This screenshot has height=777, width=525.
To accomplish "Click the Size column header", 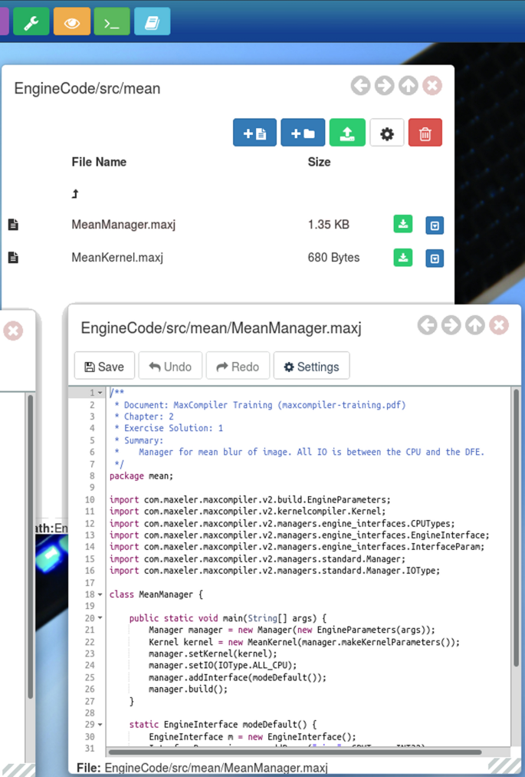I will coord(319,162).
